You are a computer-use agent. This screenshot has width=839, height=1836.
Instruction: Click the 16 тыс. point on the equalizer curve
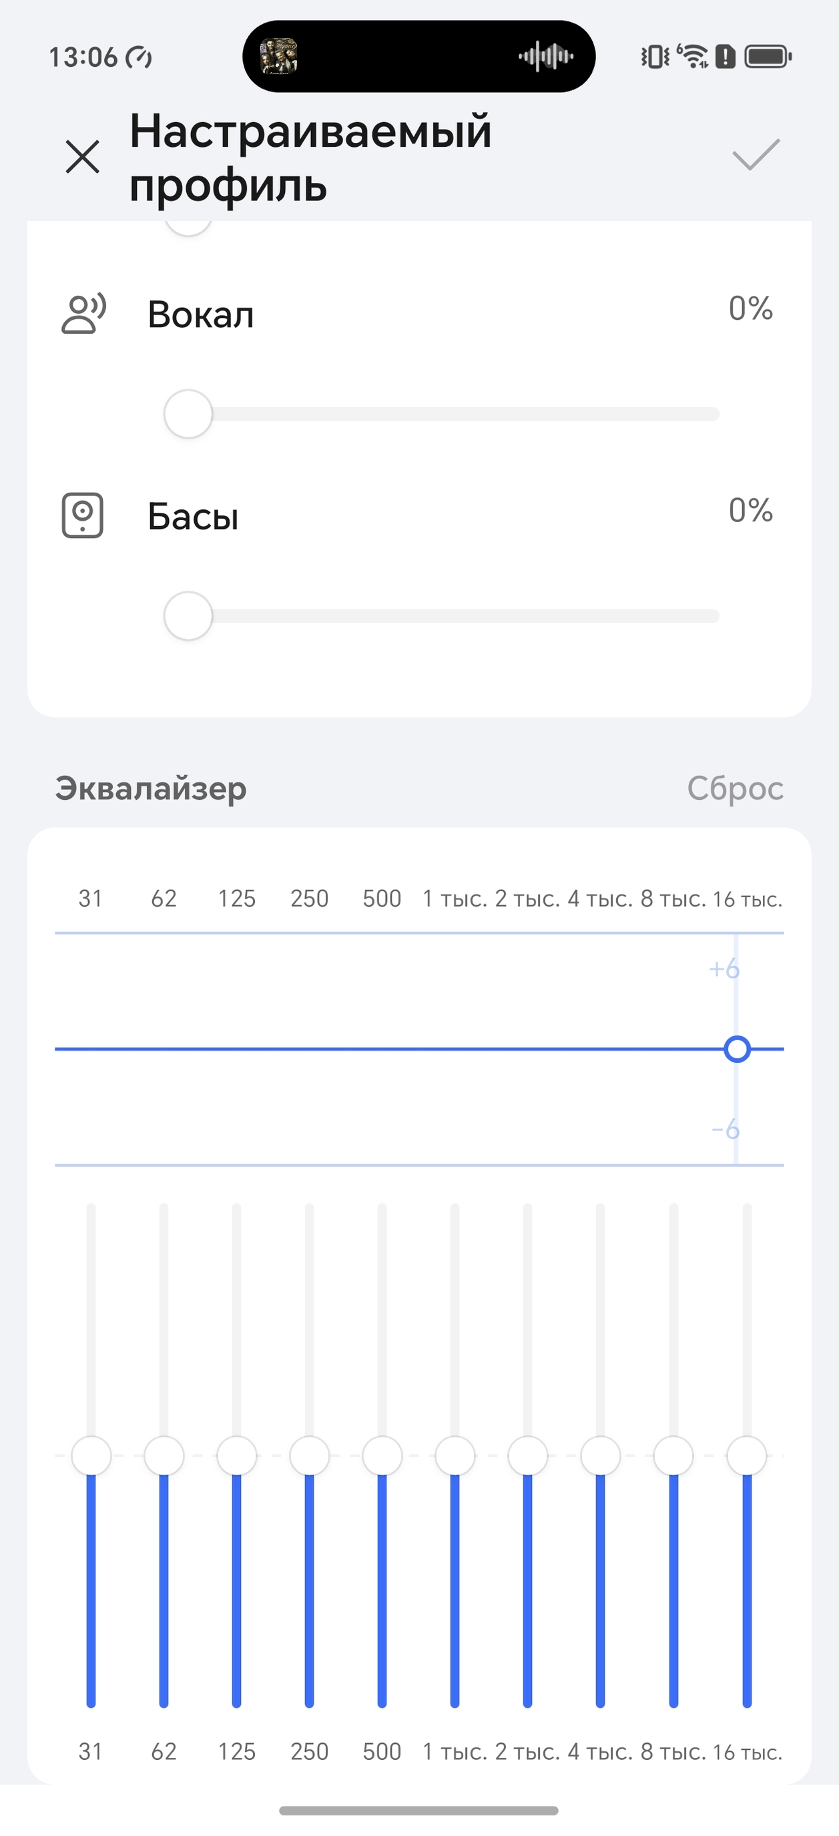pyautogui.click(x=737, y=1049)
